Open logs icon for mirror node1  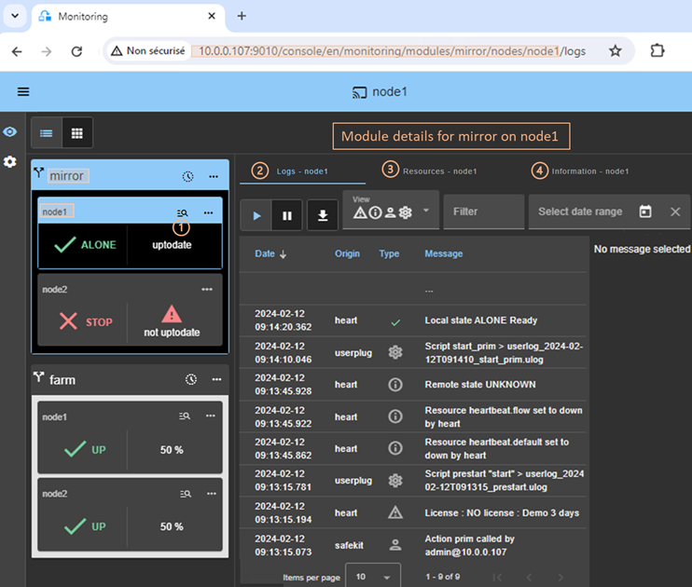point(183,212)
